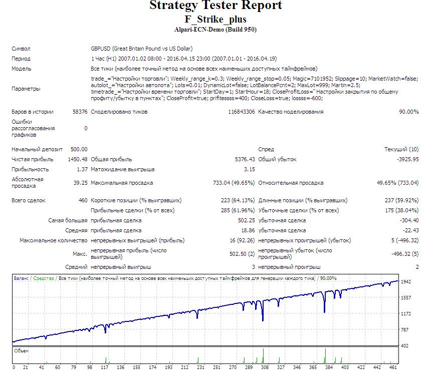The height and width of the screenshot is (370, 425).
Task: Click the 'Баров в истории' label
Action: click(32, 112)
